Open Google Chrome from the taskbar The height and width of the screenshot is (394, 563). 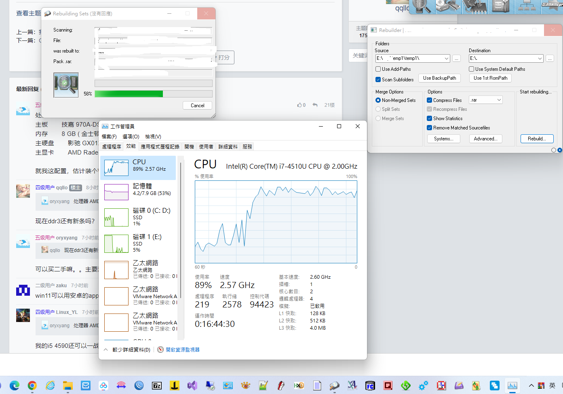click(32, 386)
